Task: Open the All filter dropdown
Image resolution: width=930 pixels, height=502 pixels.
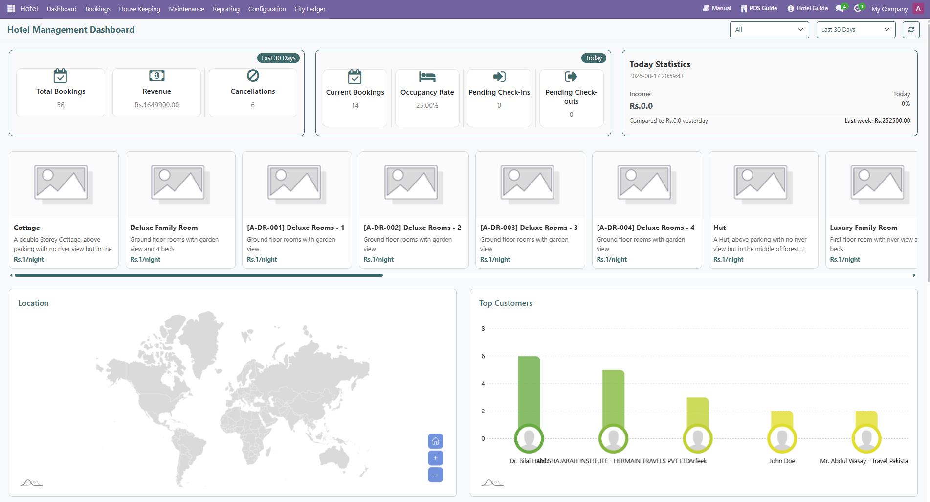Action: pyautogui.click(x=769, y=30)
